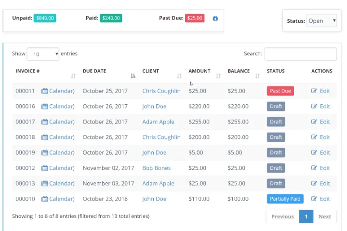Viewport: 347px width, 231px height.
Task: Click edit pencil icon for invoice 000010
Action: click(314, 199)
